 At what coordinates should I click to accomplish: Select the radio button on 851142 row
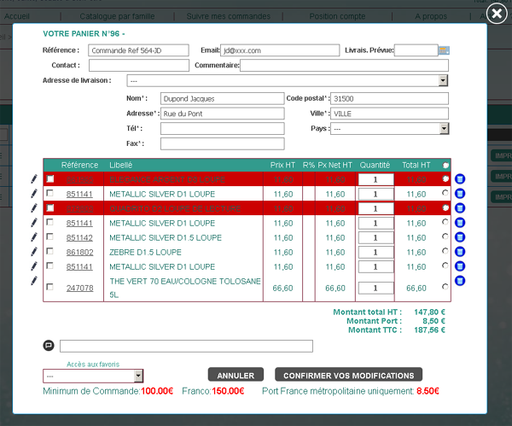point(444,236)
